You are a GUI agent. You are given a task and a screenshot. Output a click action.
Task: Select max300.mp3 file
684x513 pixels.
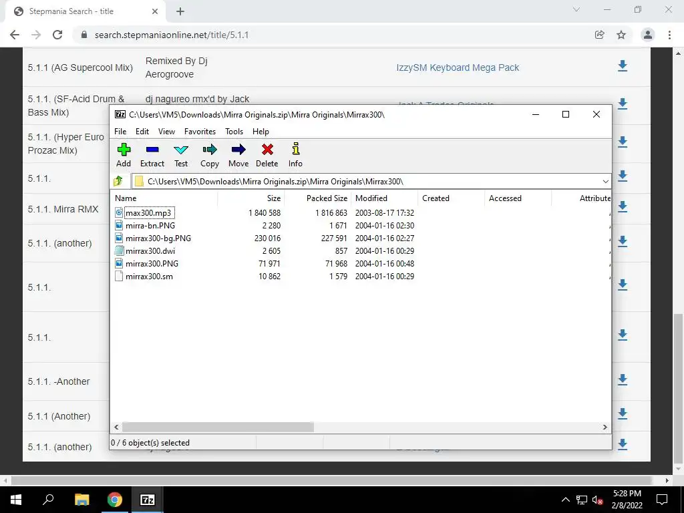click(148, 213)
